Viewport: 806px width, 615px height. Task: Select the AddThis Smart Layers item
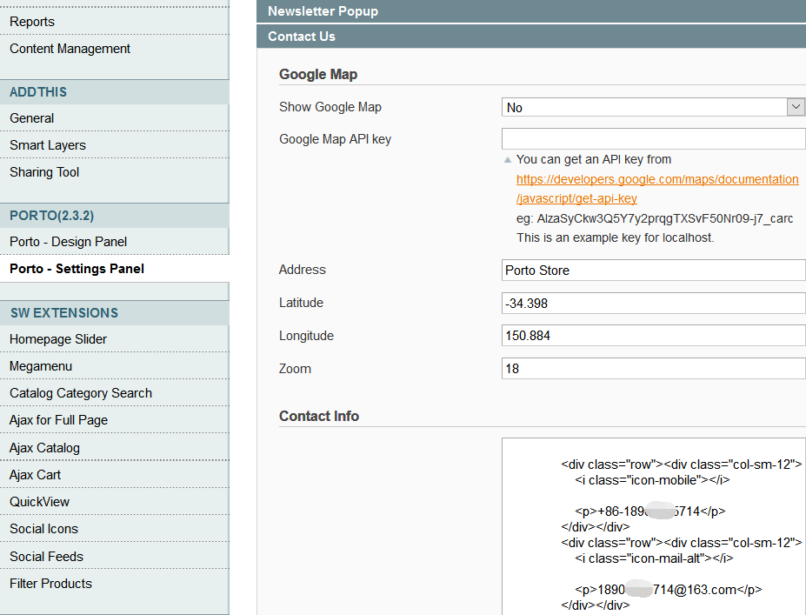point(48,145)
